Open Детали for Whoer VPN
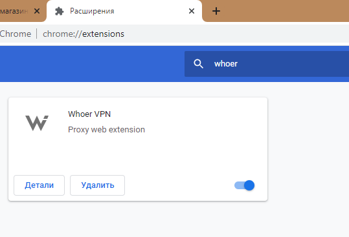Image resolution: width=349 pixels, height=237 pixels. point(39,185)
